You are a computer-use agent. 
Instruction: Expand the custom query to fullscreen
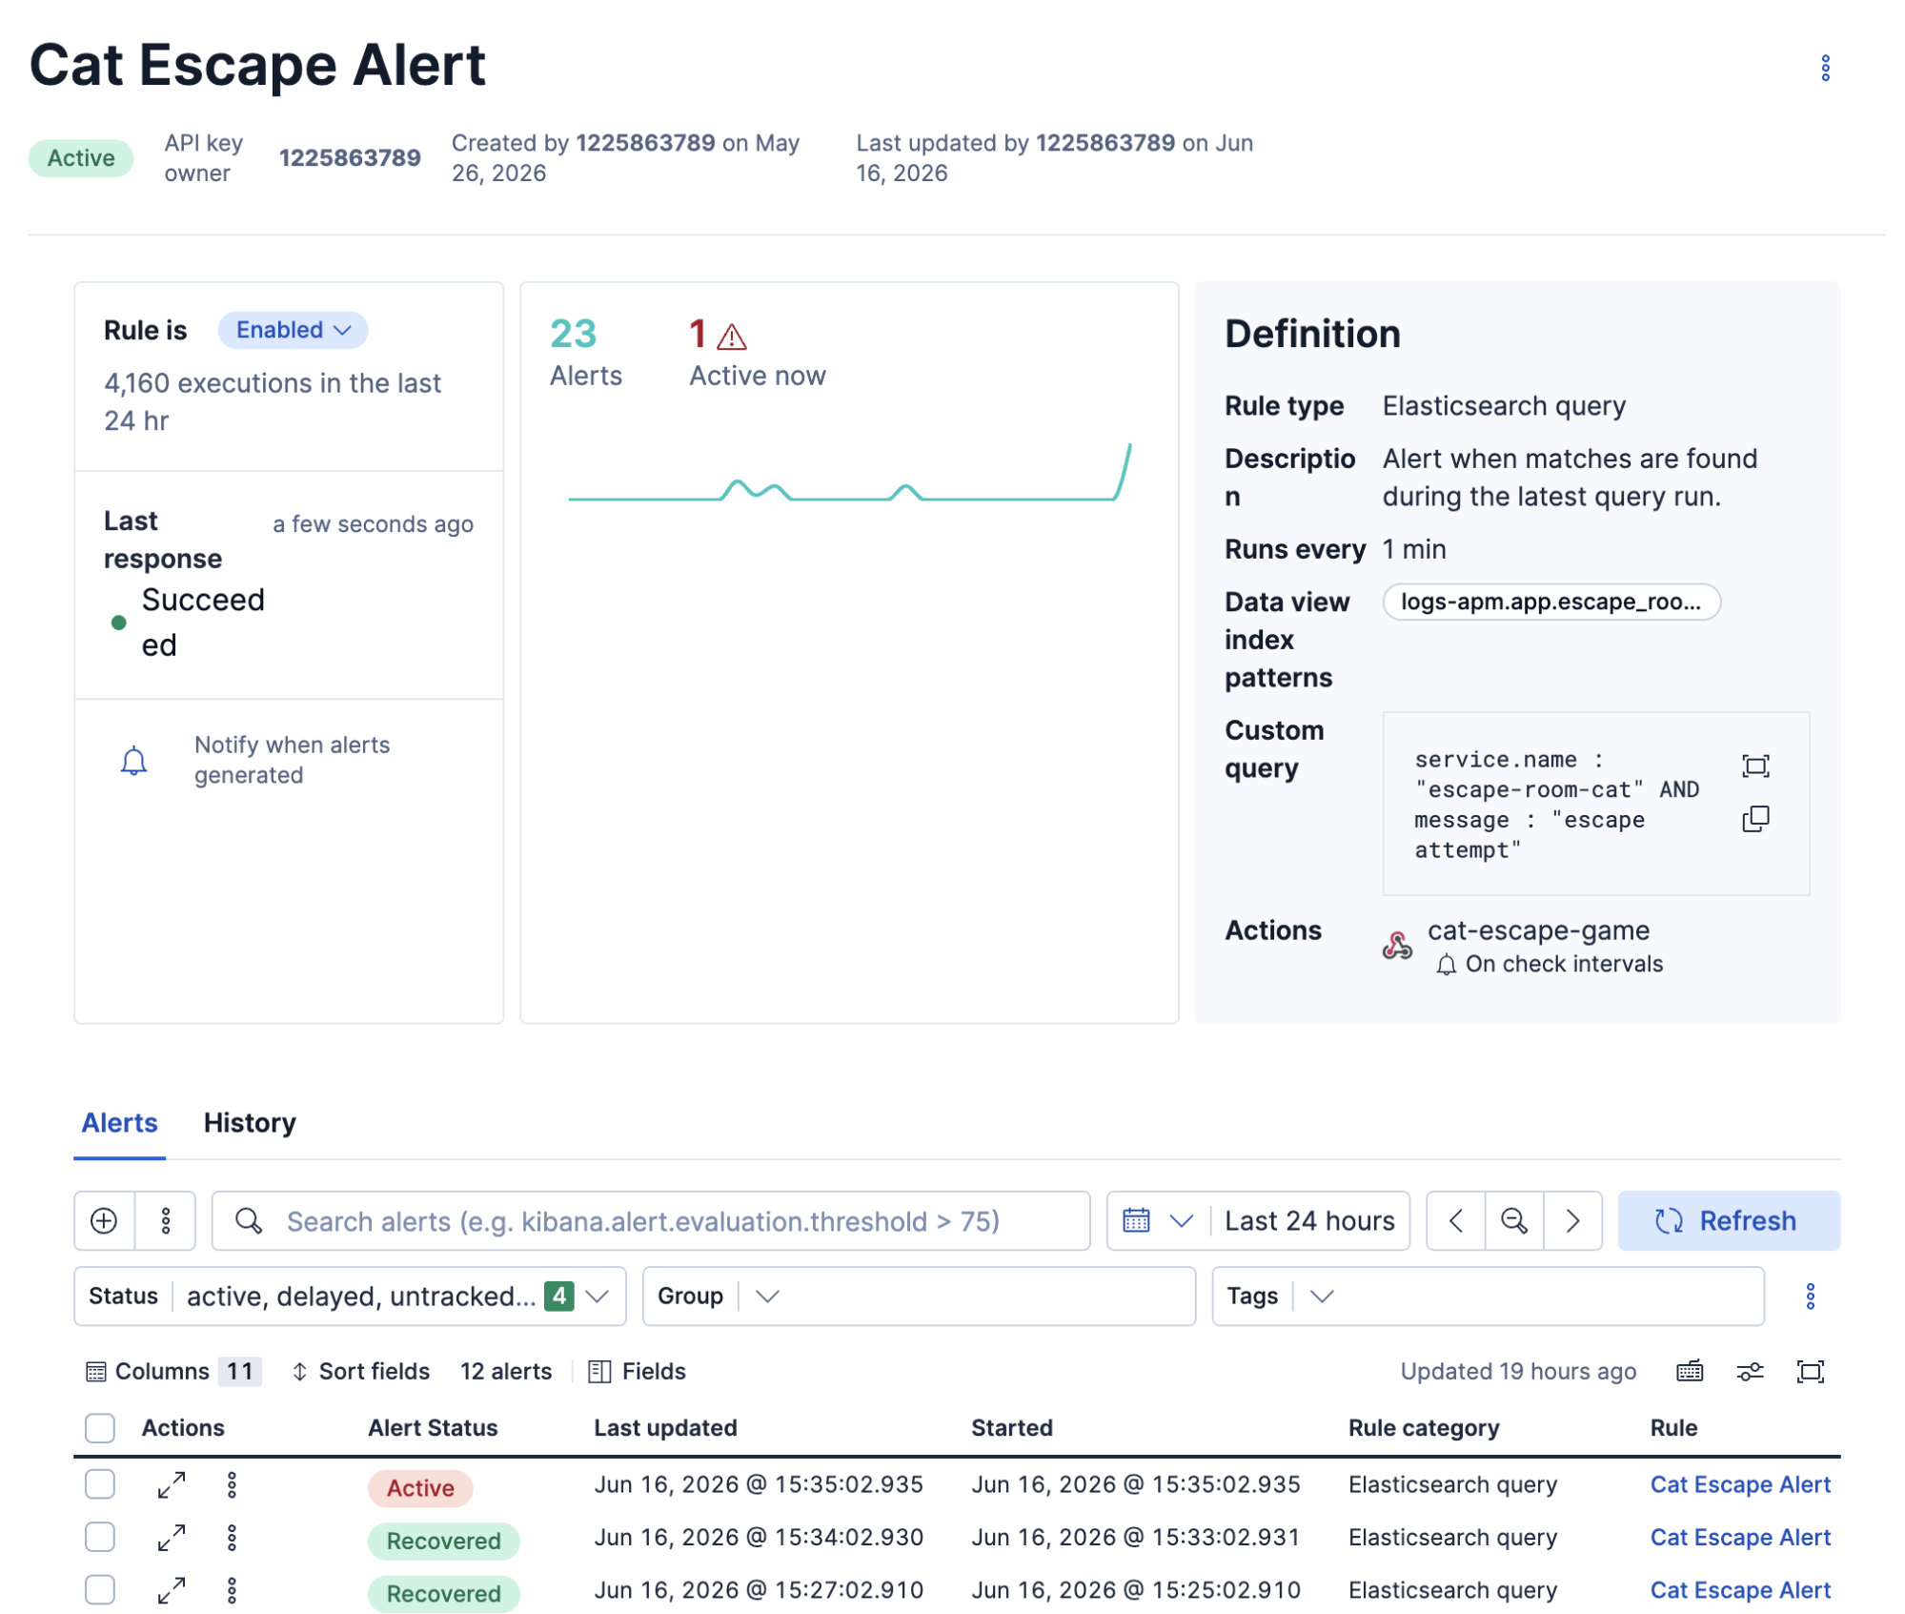(1754, 766)
